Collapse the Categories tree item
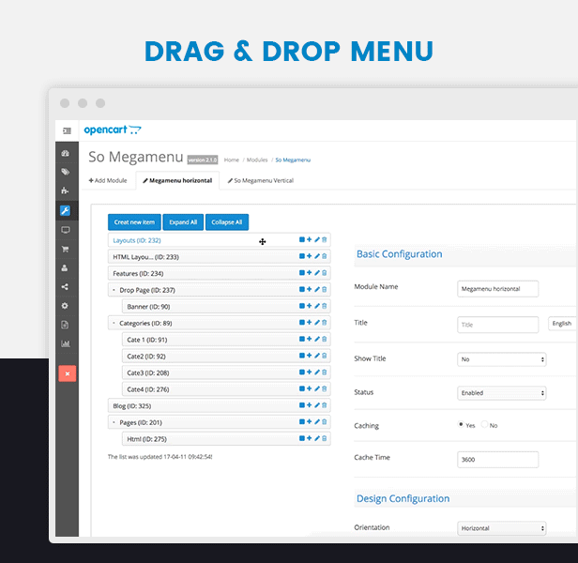Image resolution: width=578 pixels, height=563 pixels. 113,323
